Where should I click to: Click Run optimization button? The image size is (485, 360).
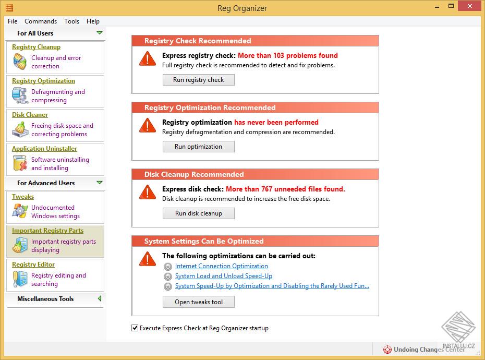[199, 147]
